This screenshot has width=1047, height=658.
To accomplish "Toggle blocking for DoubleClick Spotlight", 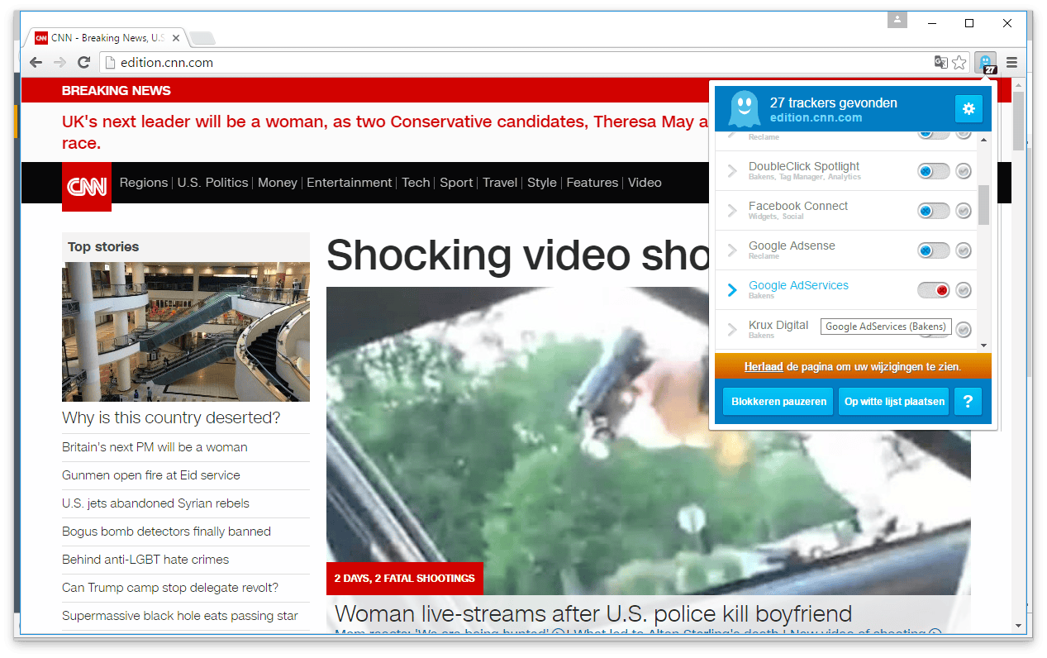I will (x=934, y=171).
